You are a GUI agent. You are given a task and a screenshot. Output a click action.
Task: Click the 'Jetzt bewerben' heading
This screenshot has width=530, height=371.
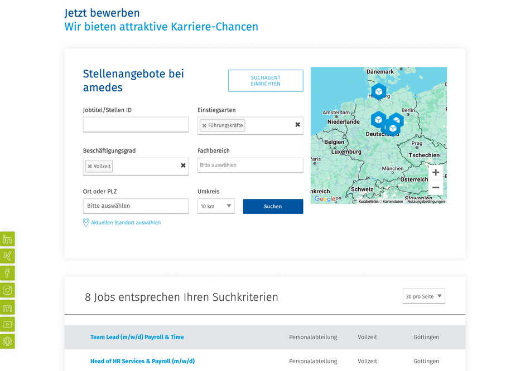pyautogui.click(x=102, y=13)
